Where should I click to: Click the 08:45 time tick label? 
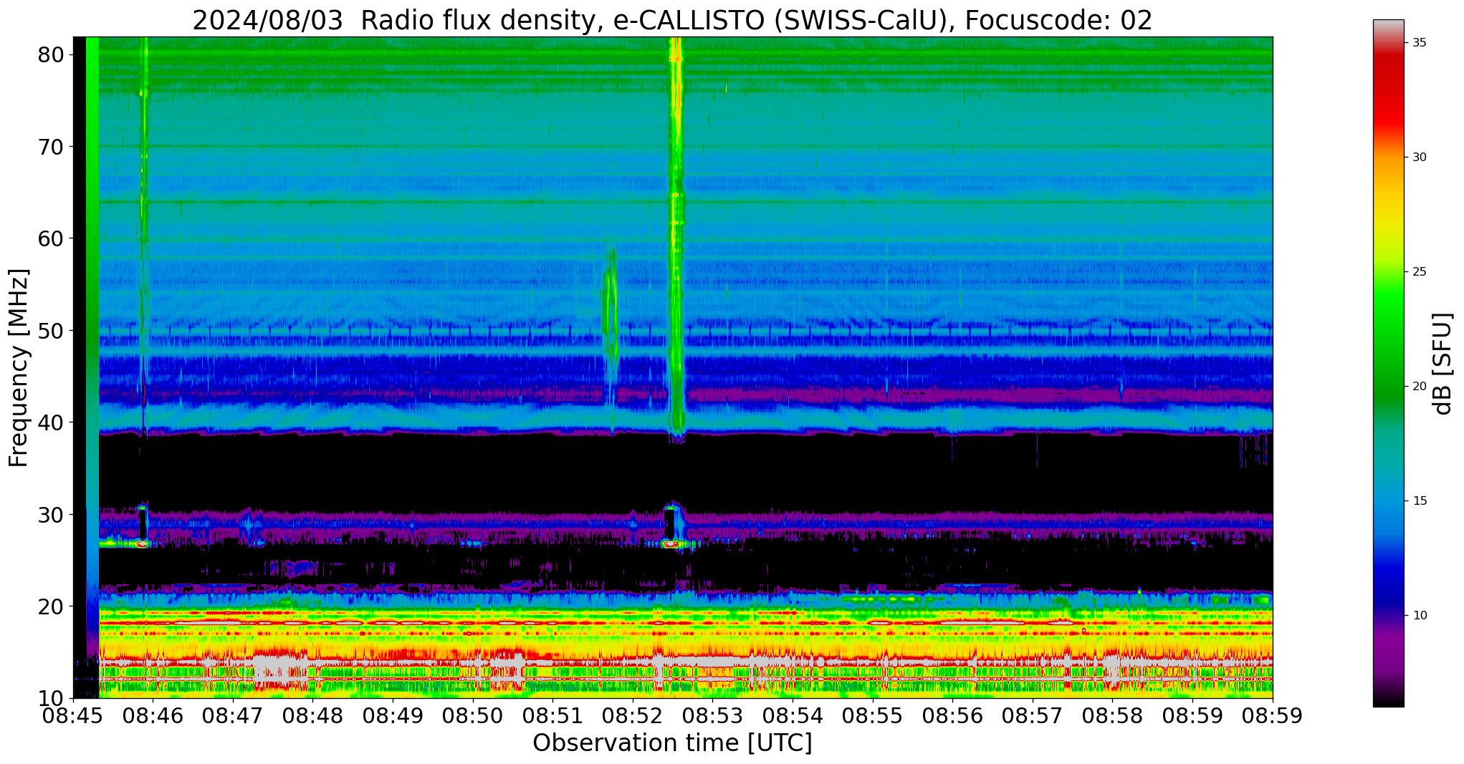tap(73, 716)
